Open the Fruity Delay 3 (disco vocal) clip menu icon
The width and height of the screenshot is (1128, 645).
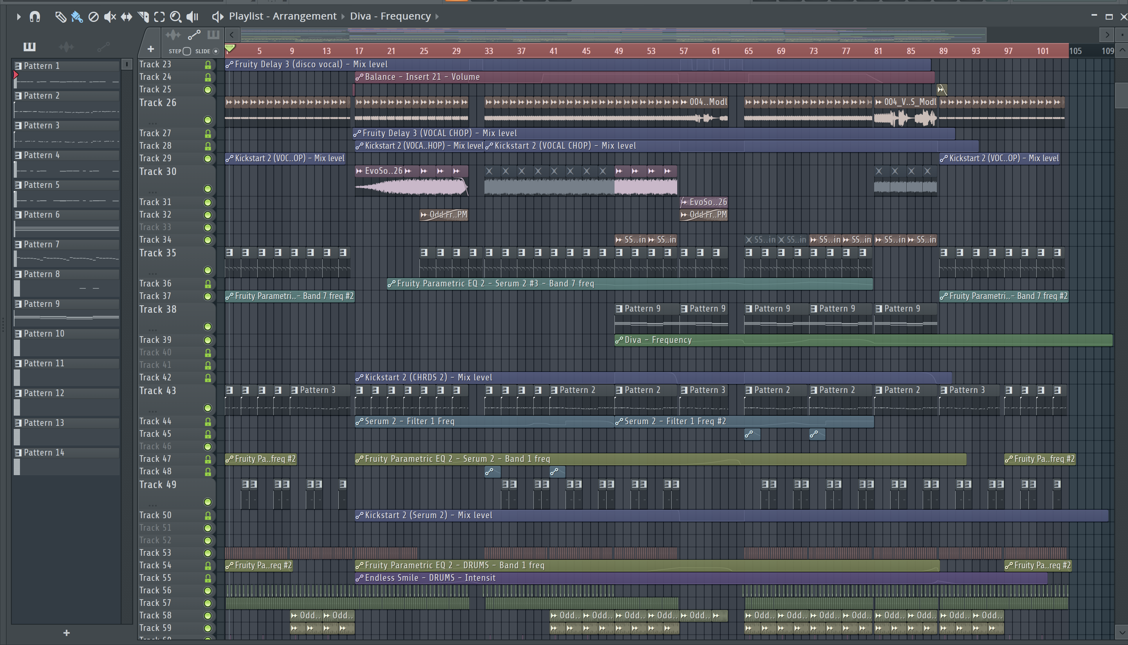[229, 65]
